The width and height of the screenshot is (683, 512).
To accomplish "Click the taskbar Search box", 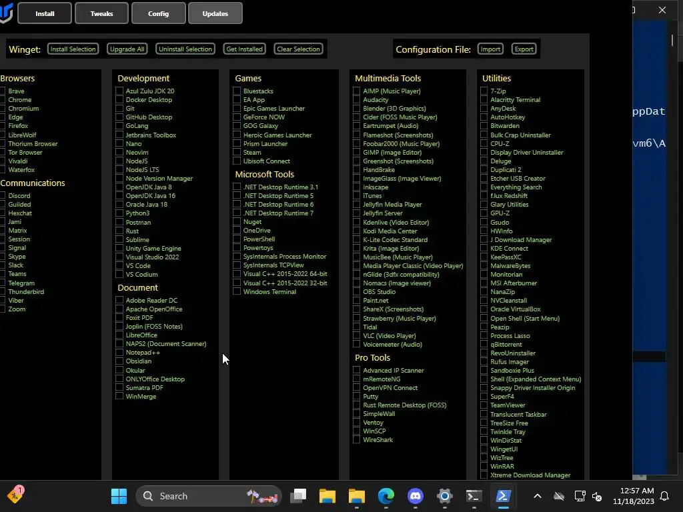I will pos(209,496).
